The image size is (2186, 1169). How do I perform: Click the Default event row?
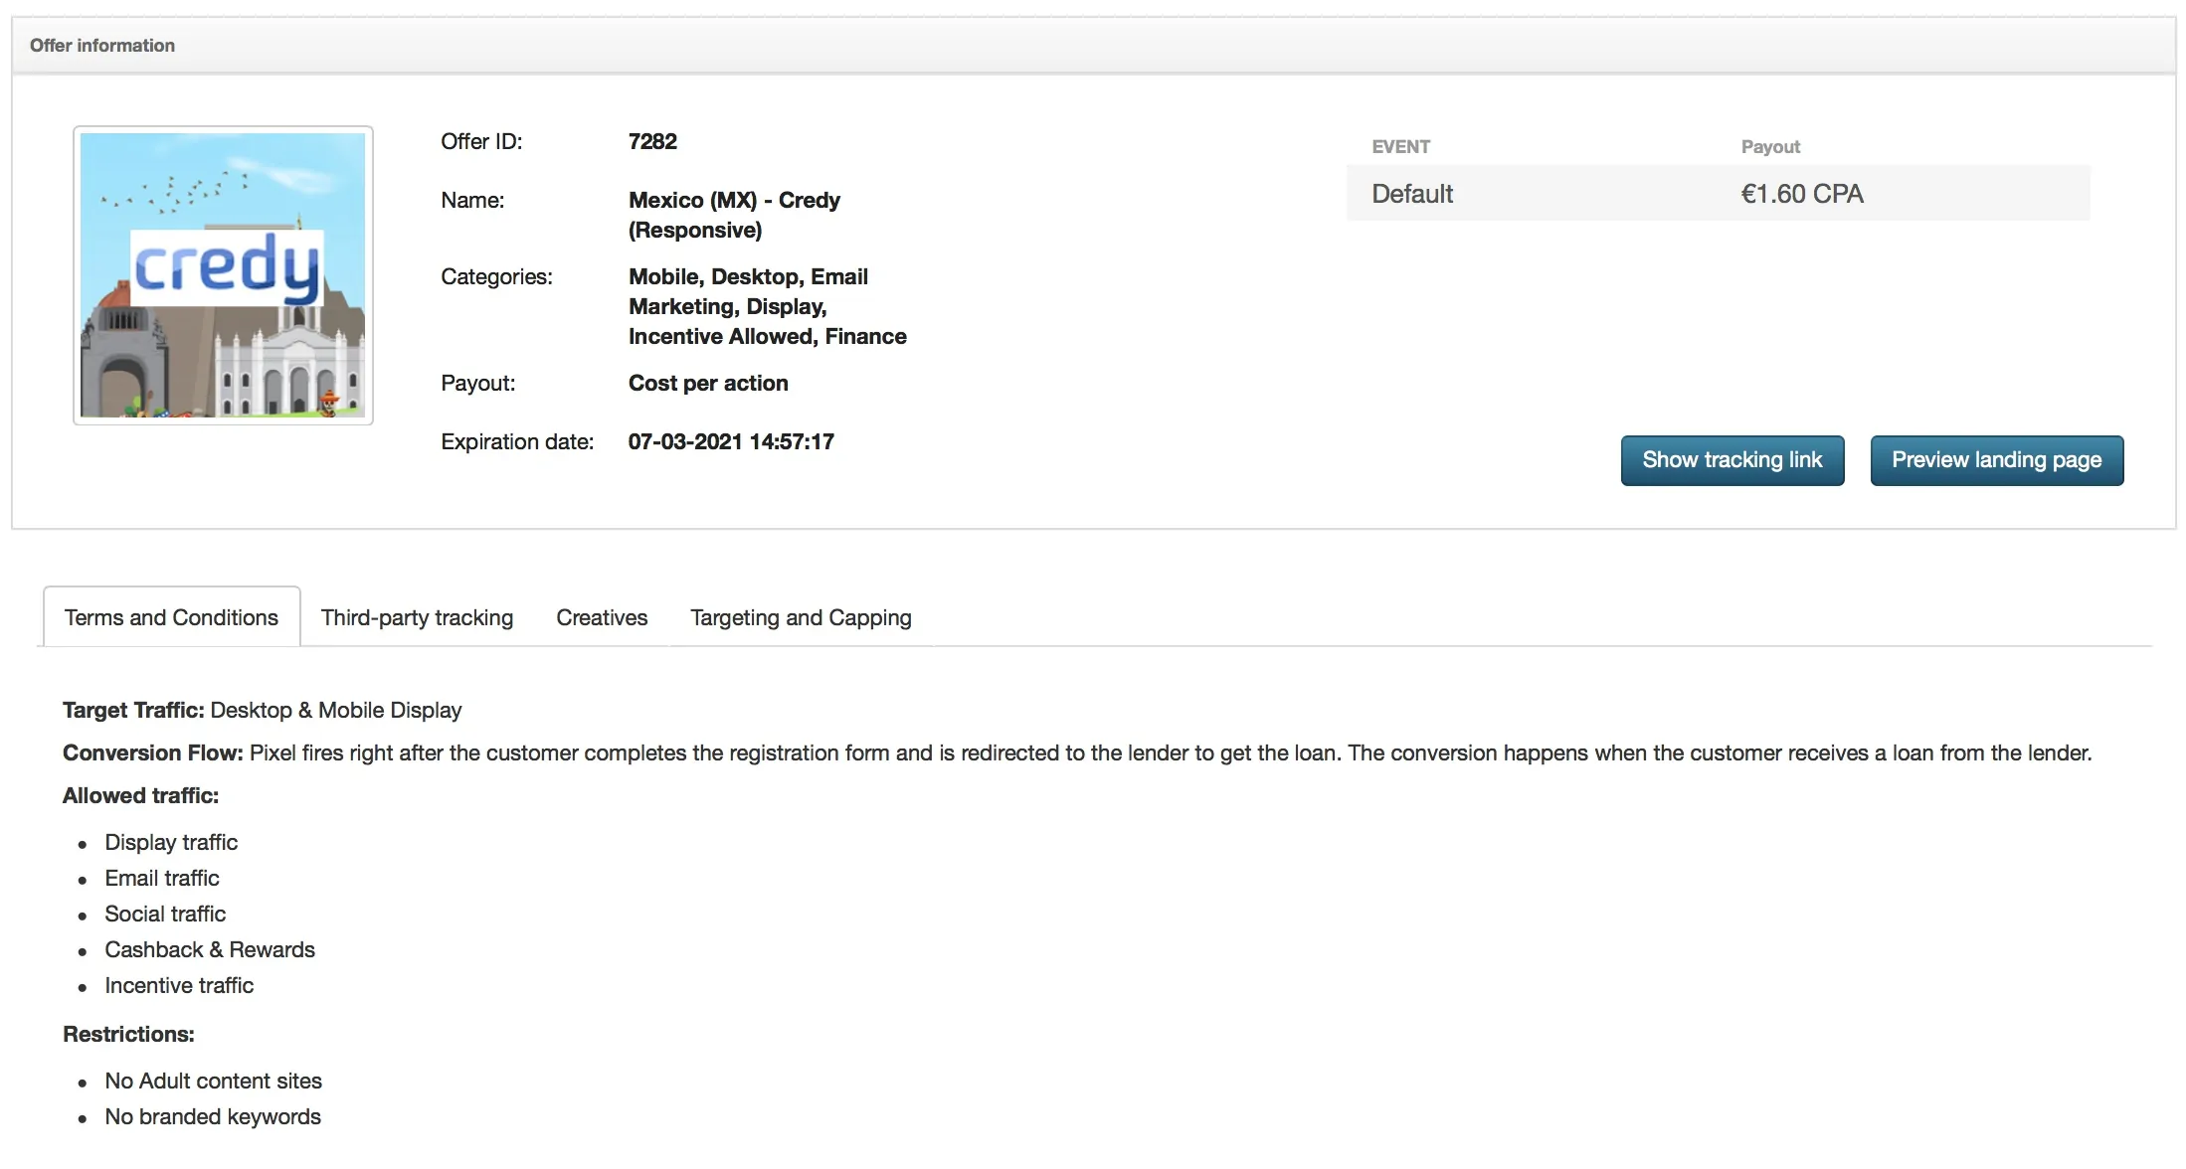coord(1412,194)
